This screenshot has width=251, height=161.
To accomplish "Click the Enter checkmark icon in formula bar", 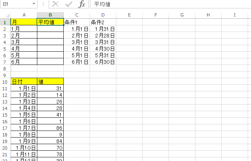I will point(69,4).
